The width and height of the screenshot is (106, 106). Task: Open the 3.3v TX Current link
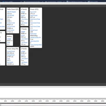(x=11, y=26)
